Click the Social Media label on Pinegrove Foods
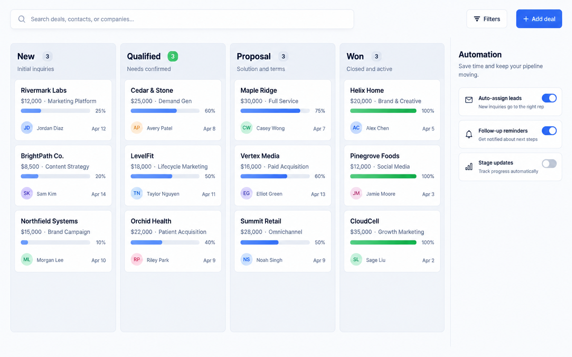Viewport: 572px width, 357px height. click(394, 166)
